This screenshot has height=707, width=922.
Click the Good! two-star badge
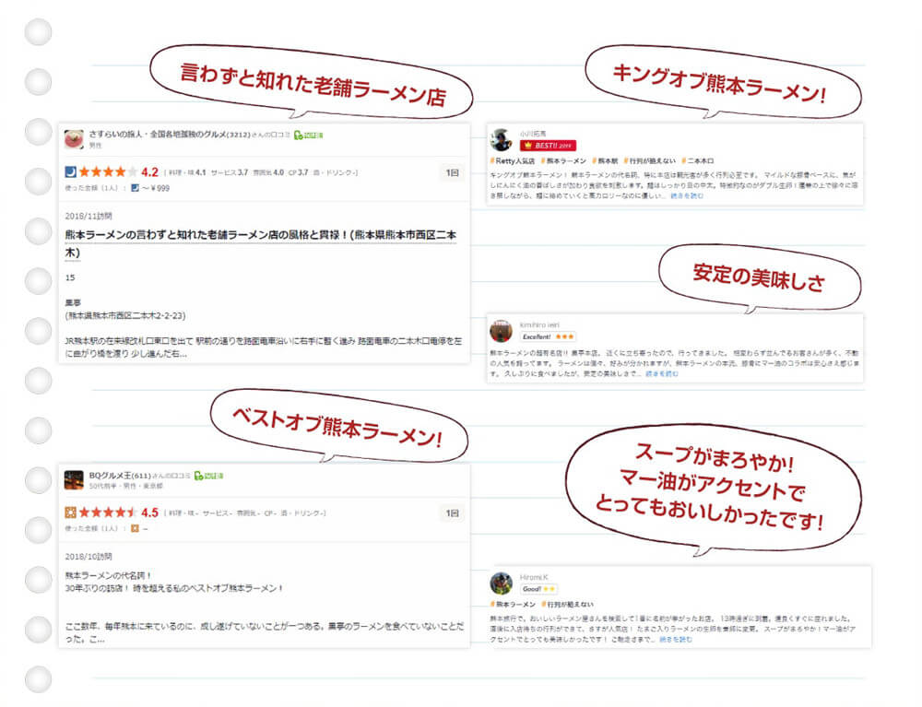pyautogui.click(x=538, y=589)
